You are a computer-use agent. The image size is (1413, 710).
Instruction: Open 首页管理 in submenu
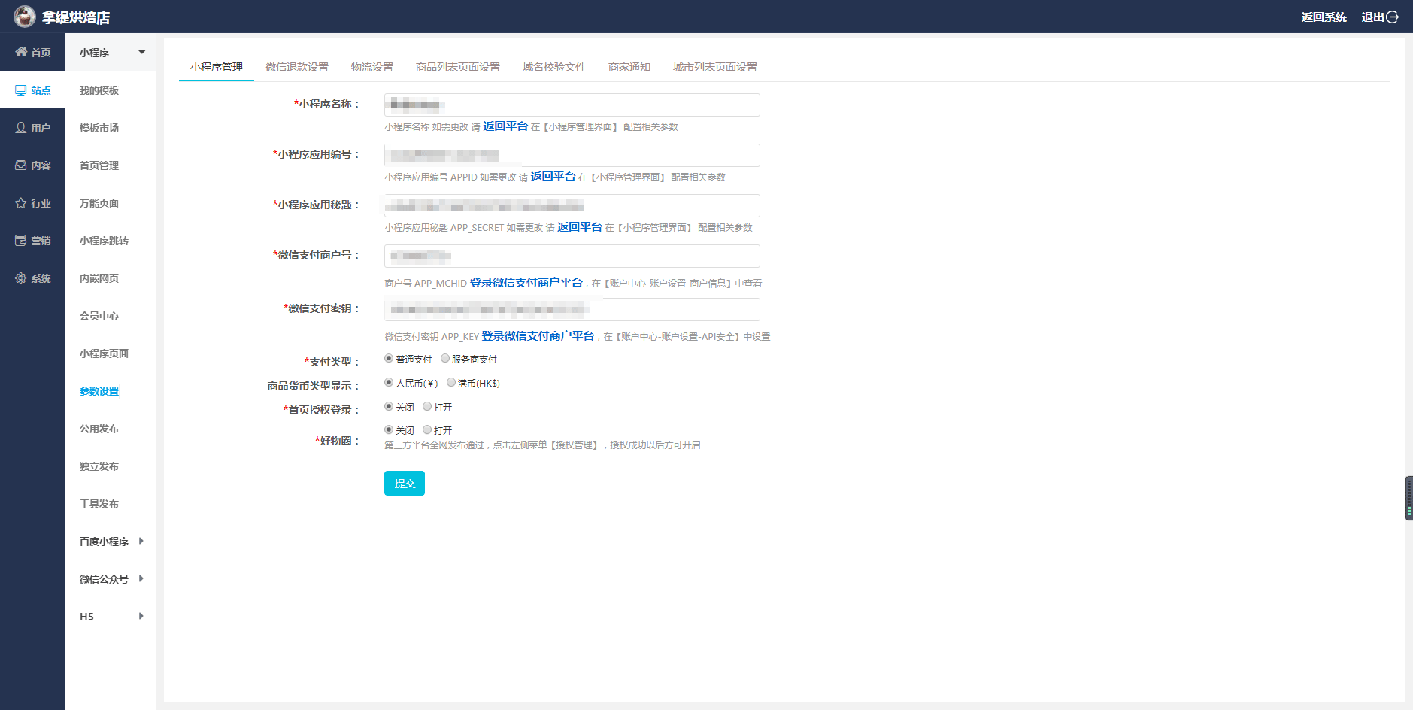99,165
